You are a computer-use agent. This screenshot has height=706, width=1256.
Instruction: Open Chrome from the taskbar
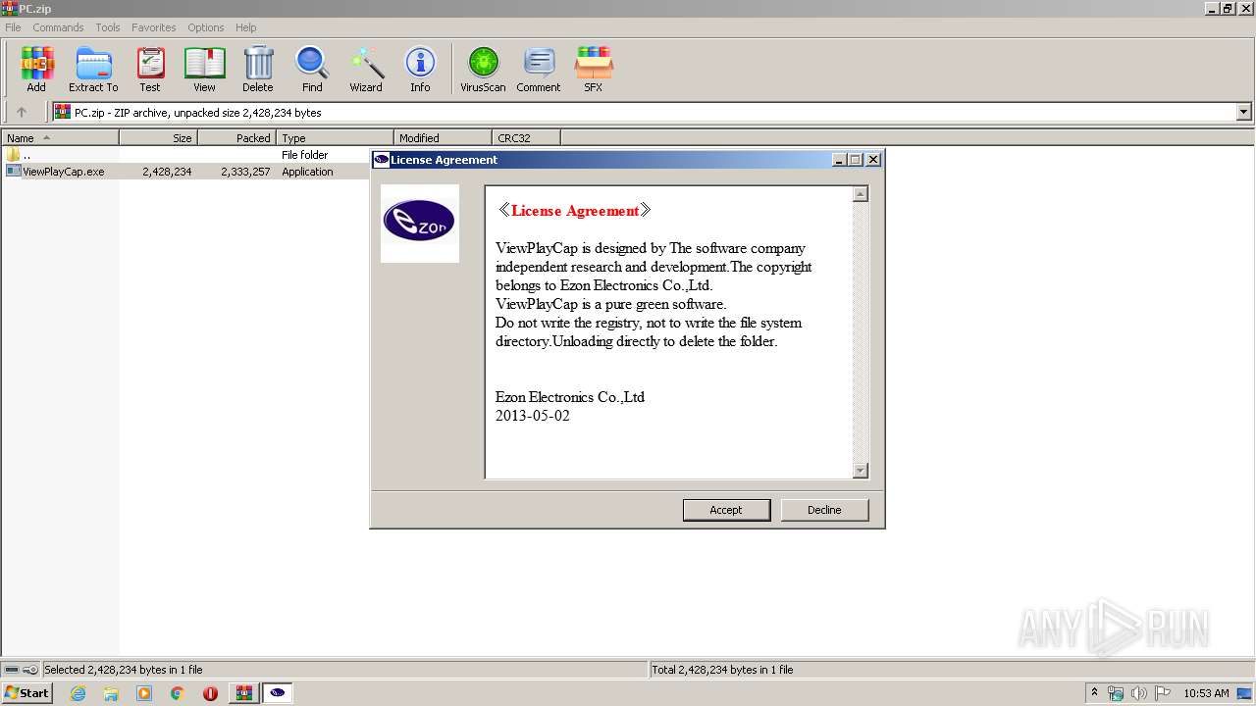tap(178, 693)
